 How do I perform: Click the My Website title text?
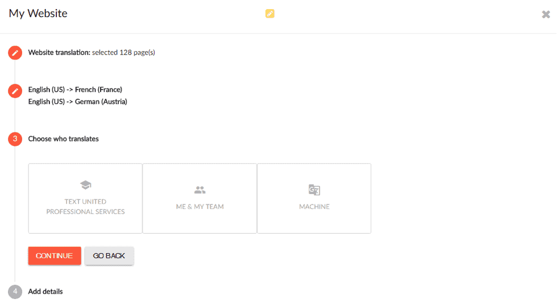click(38, 14)
